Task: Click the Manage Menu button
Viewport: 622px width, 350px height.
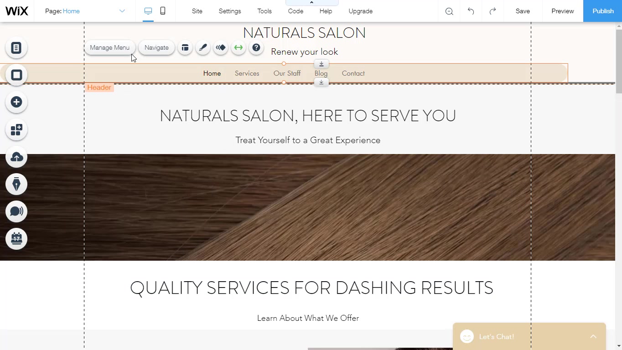Action: (x=109, y=47)
